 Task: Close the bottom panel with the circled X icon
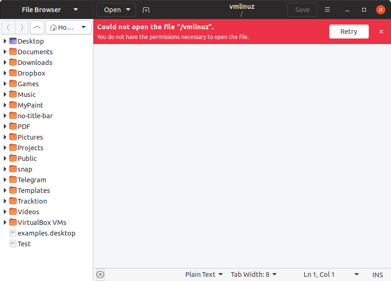coord(100,275)
